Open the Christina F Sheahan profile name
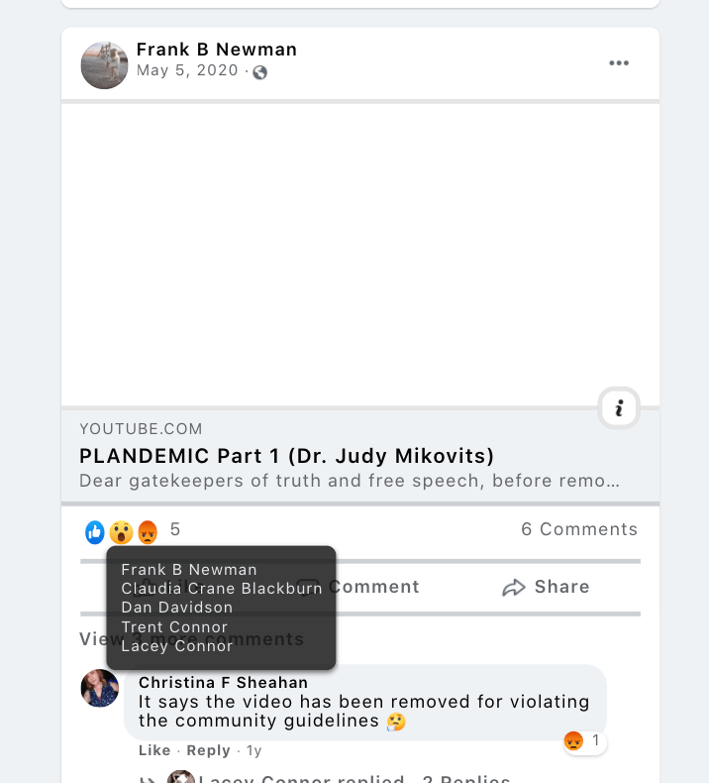Image resolution: width=709 pixels, height=783 pixels. tap(223, 682)
